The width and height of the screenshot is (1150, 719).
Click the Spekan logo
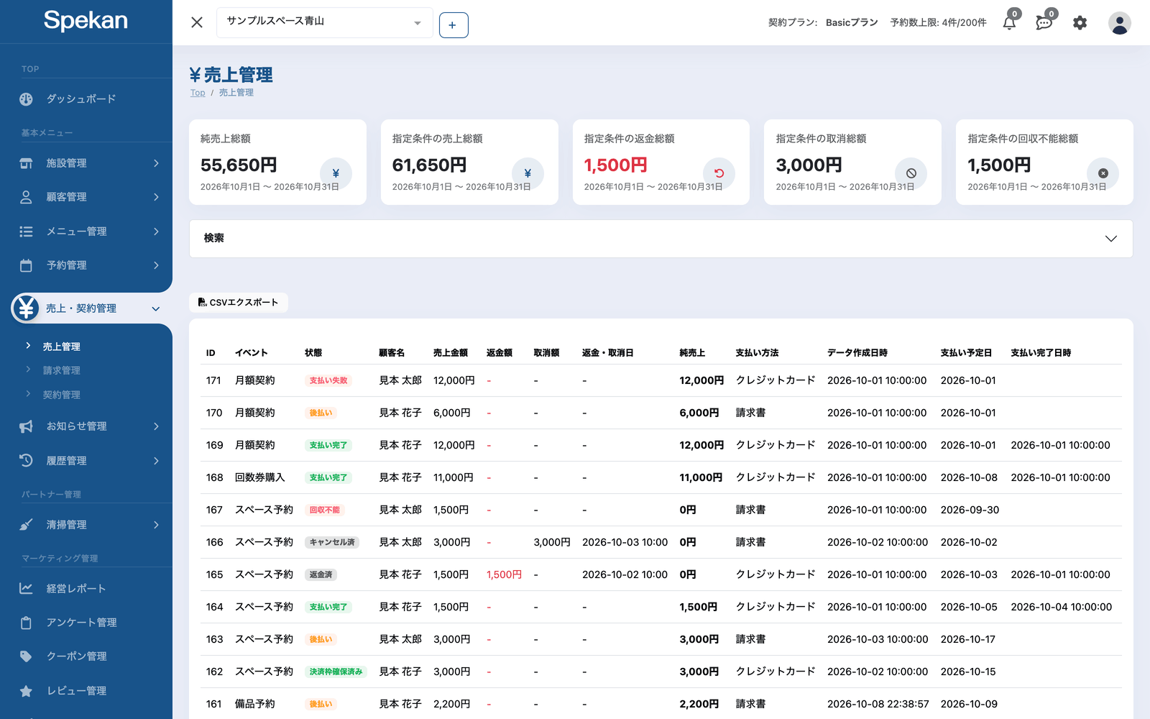click(86, 20)
